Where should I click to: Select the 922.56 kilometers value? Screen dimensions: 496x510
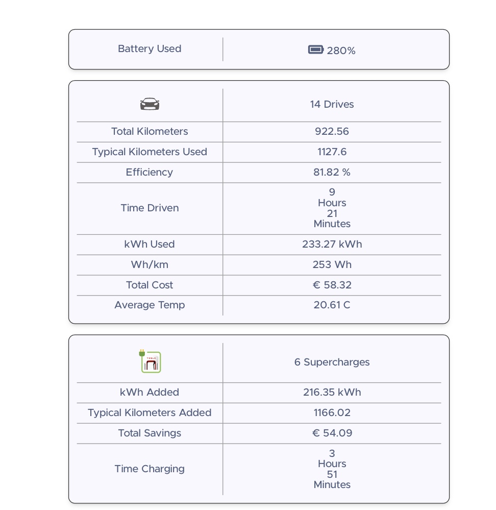(x=332, y=132)
